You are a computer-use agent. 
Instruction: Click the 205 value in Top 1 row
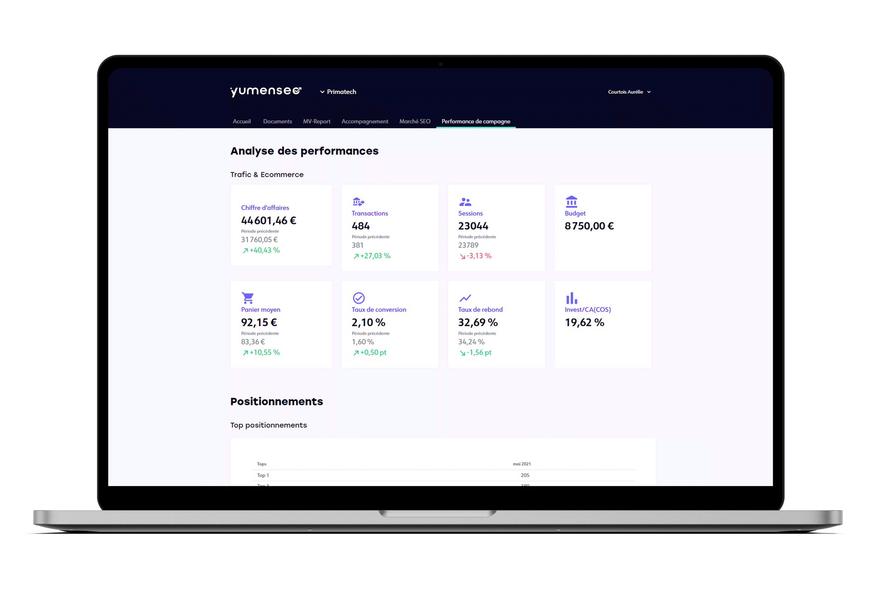click(x=525, y=475)
